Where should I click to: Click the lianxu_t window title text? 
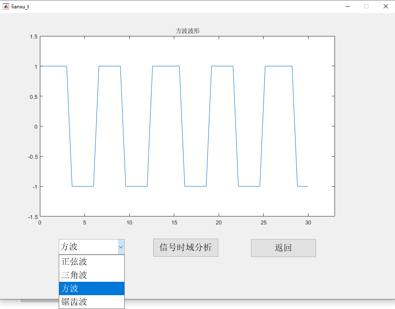20,7
